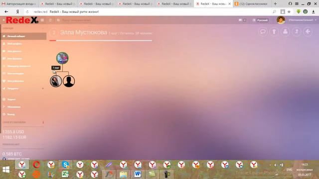Open Skype from the taskbar
Image resolution: width=319 pixels, height=179 pixels.
pos(65,165)
